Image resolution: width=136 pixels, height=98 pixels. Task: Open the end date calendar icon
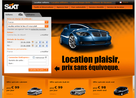pos(33,46)
